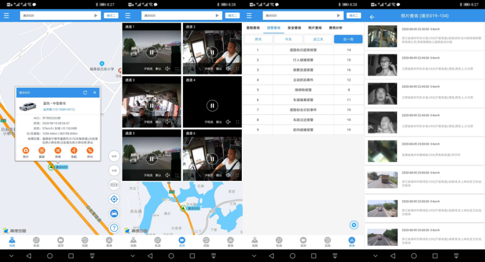Toggle the 车牌 label round button on map
The image size is (485, 262).
pos(114,171)
